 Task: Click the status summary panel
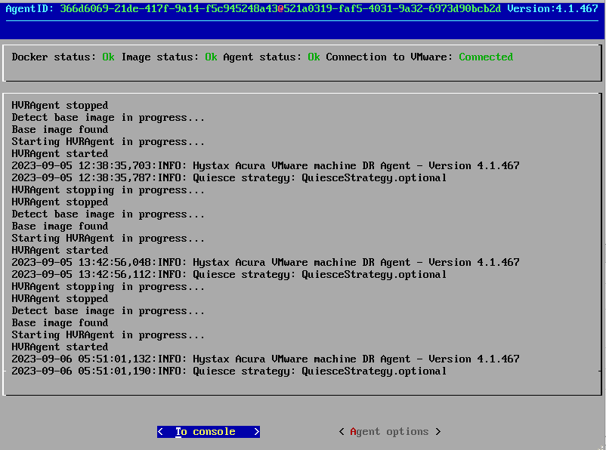(302, 63)
